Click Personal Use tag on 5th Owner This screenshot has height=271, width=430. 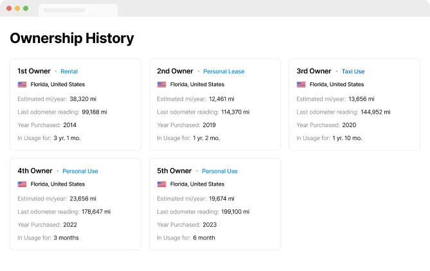(220, 171)
